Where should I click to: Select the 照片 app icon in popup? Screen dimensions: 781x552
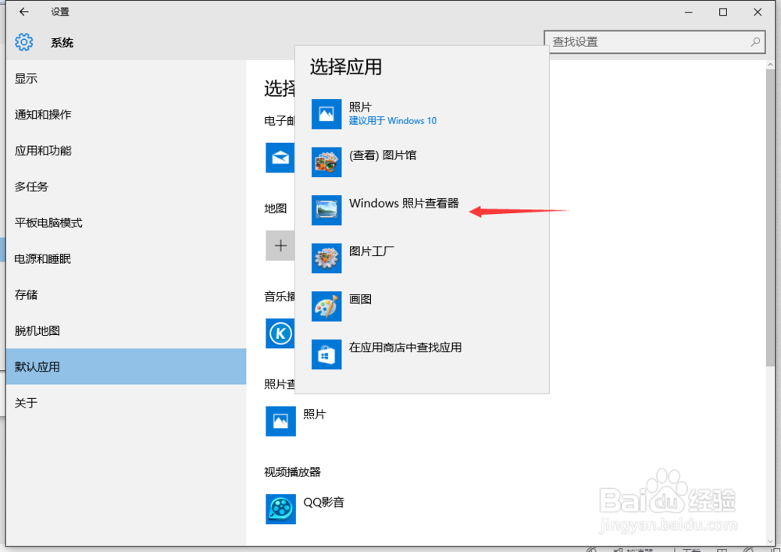[x=326, y=114]
